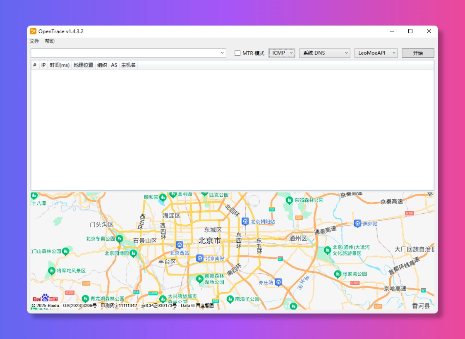
Task: Click the G234 road shield on map
Action: pyautogui.click(x=70, y=293)
